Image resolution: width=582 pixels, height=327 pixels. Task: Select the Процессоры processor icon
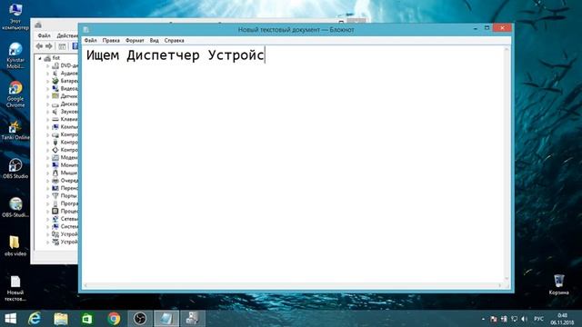[55, 211]
